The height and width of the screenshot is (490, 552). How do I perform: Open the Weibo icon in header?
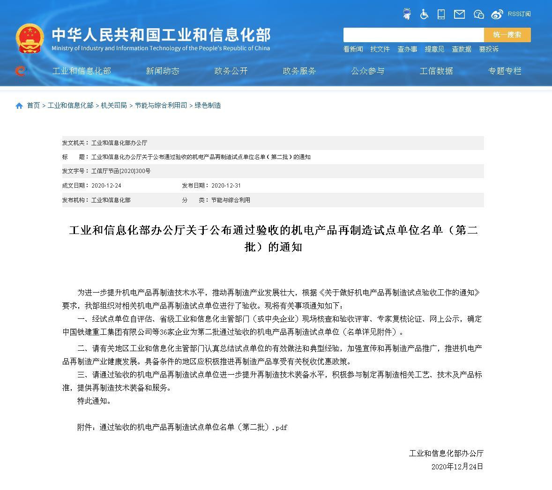point(497,14)
